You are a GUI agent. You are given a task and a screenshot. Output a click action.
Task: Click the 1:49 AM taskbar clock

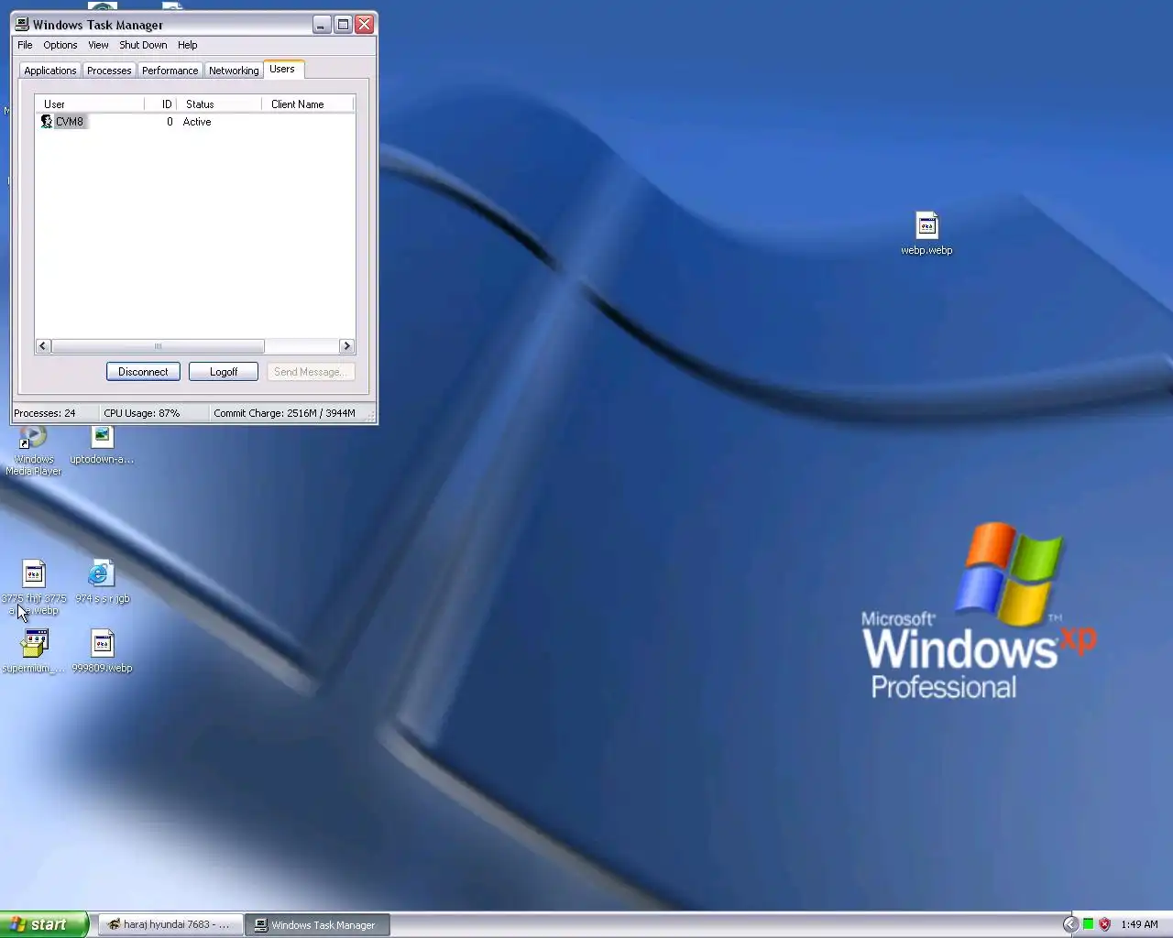click(x=1139, y=924)
